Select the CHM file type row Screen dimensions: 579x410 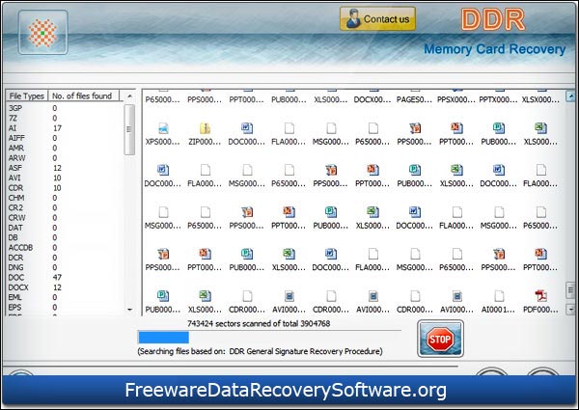coord(65,198)
